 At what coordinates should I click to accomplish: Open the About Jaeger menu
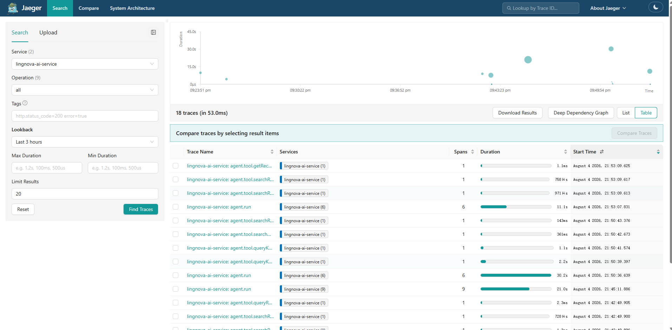pos(608,8)
